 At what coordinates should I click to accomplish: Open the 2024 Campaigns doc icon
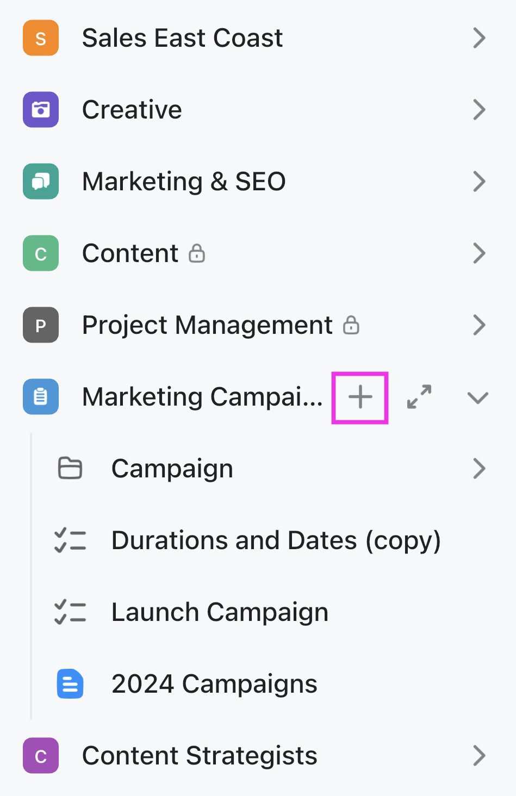tap(70, 683)
